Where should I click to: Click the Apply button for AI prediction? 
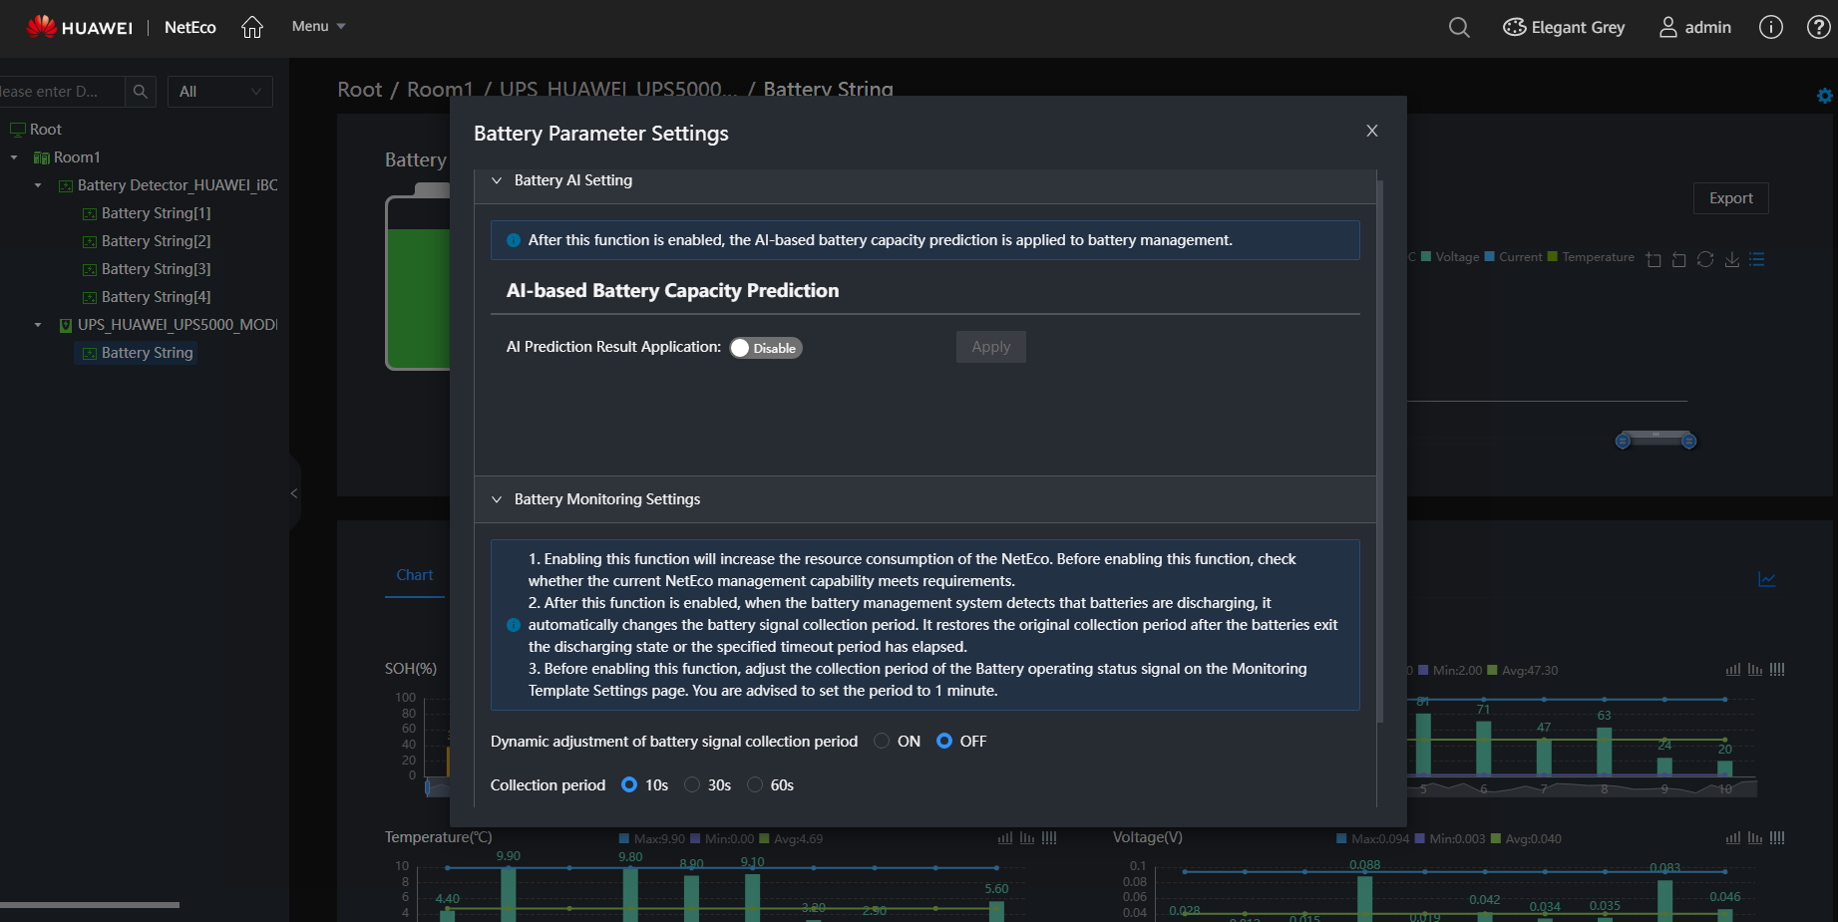point(990,346)
